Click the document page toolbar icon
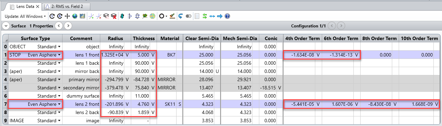The height and width of the screenshot is (126, 442). (197, 16)
